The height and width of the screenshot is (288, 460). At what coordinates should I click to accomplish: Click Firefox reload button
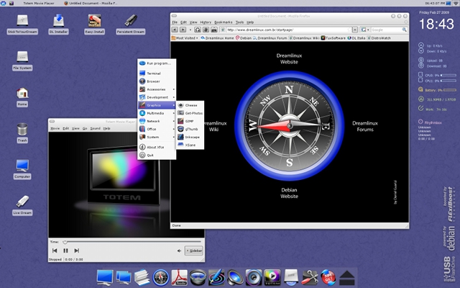(198, 30)
